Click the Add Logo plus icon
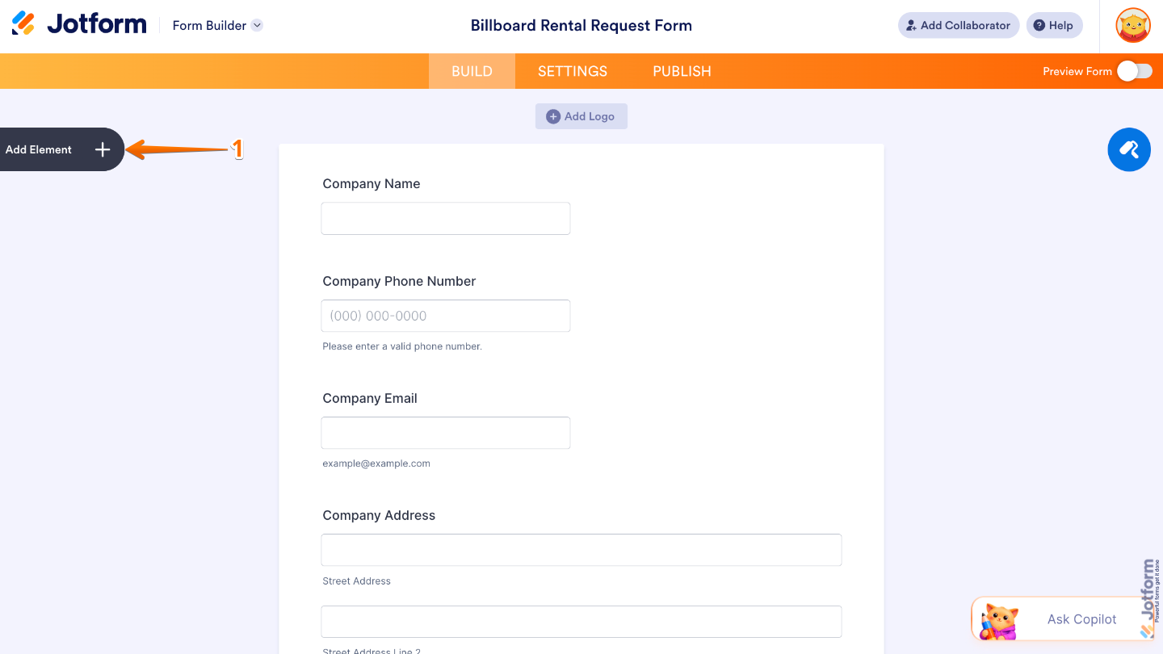 pyautogui.click(x=553, y=116)
